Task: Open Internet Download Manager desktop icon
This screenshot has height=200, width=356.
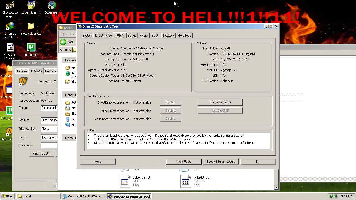Action: coord(10,31)
